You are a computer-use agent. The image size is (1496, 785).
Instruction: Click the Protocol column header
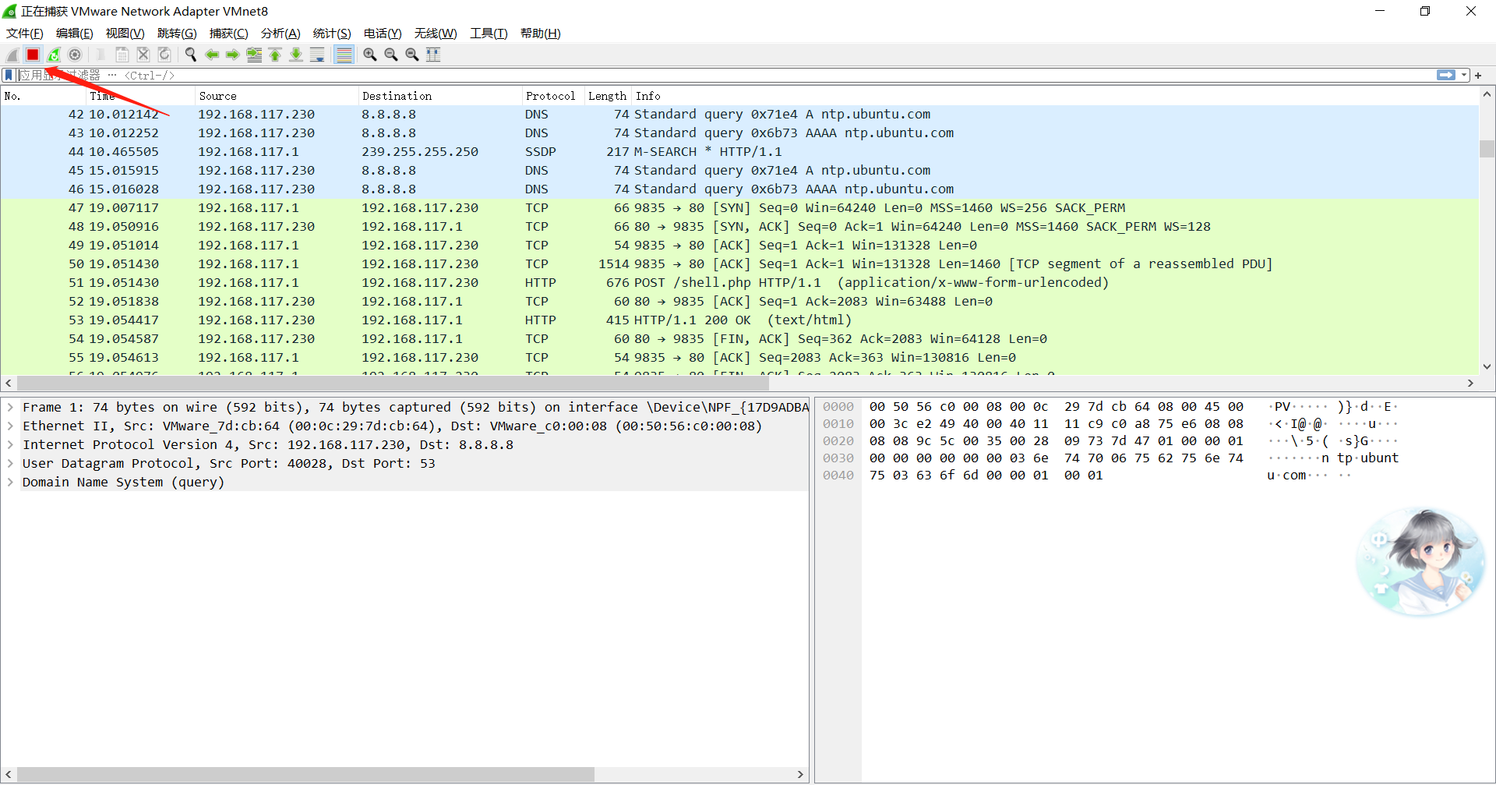pos(550,96)
